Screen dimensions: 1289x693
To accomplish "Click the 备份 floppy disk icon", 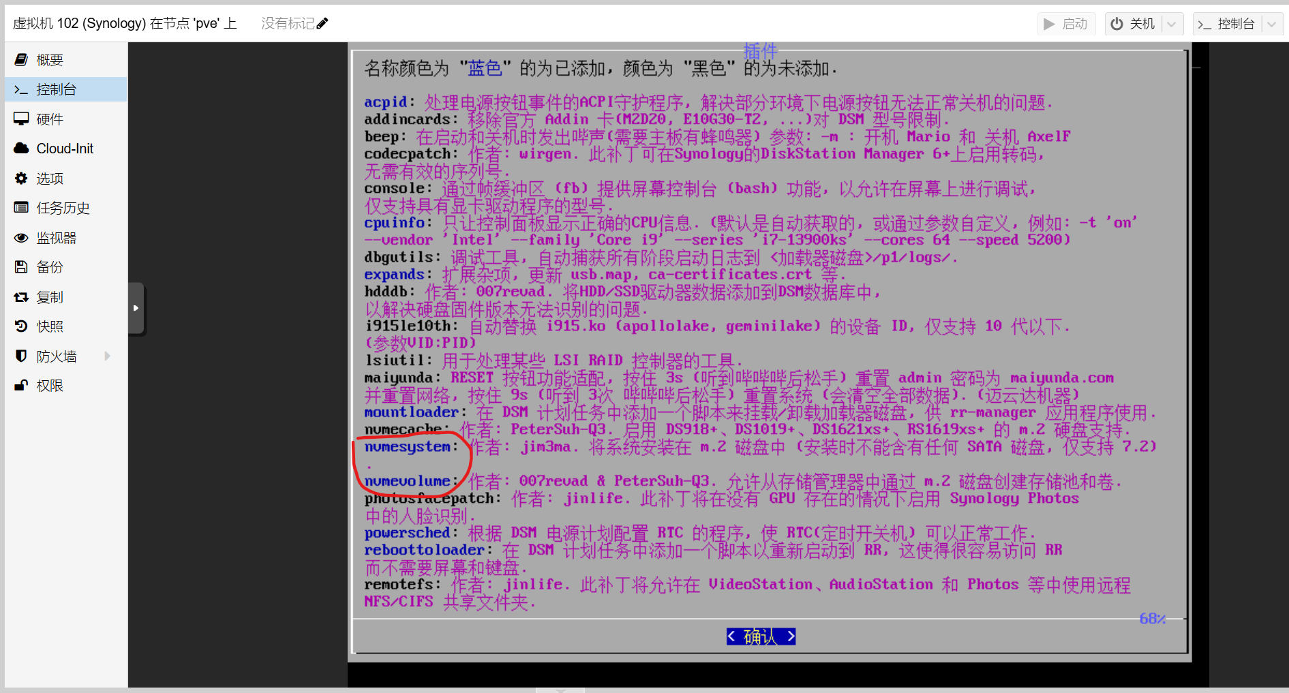I will point(21,267).
